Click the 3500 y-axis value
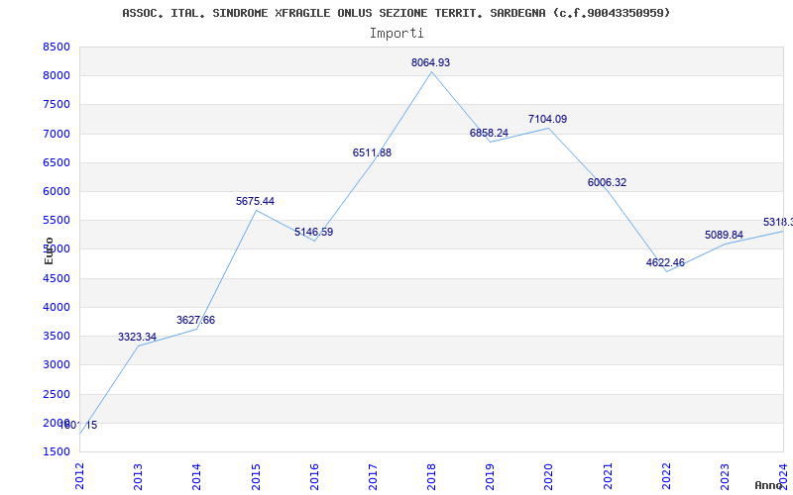Image resolution: width=793 pixels, height=495 pixels. click(57, 336)
